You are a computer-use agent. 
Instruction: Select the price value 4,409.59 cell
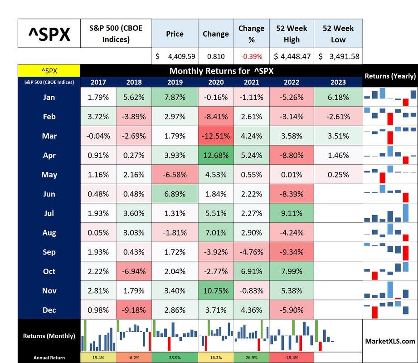(x=175, y=57)
